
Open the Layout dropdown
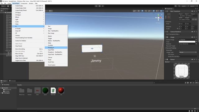(x=194, y=6)
